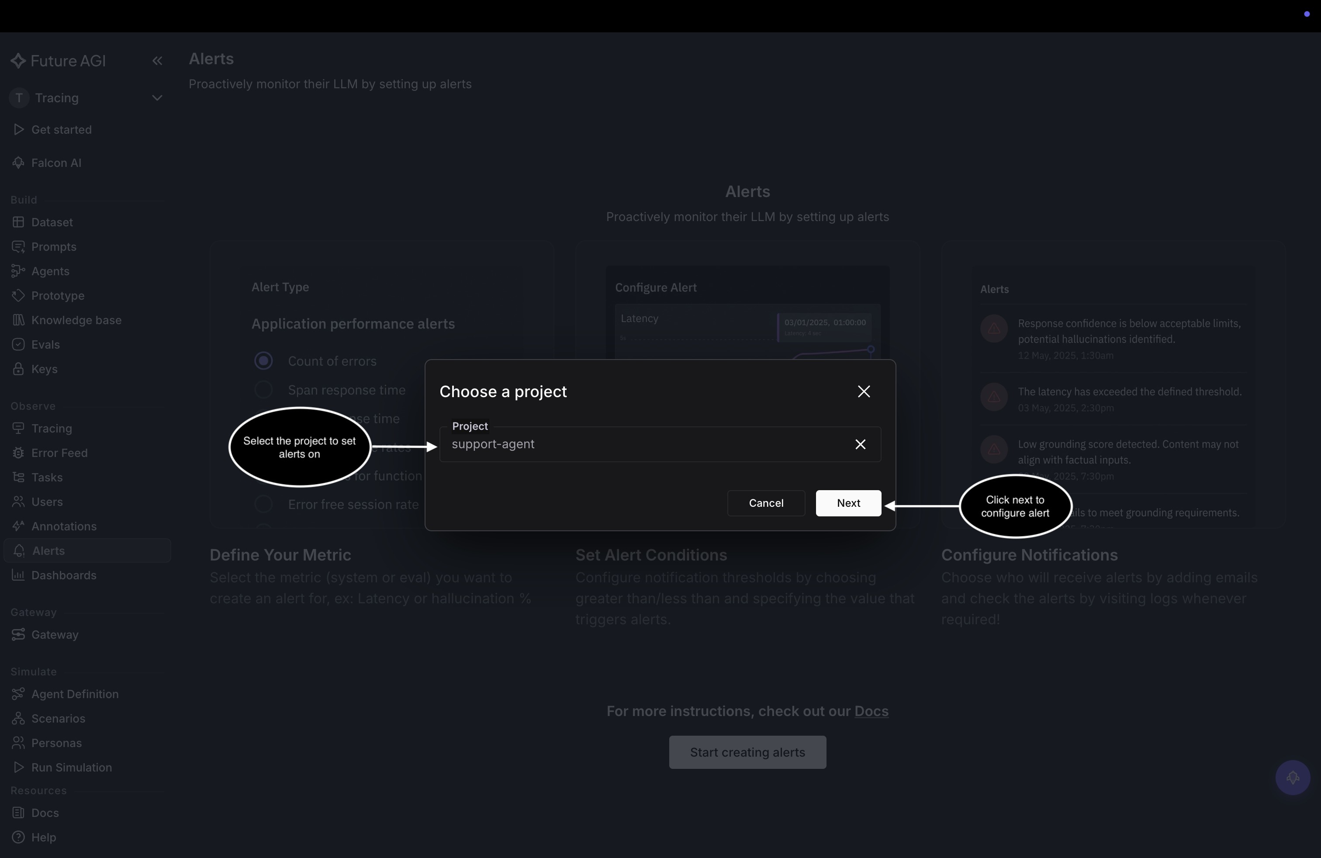Click latency exceeded threshold alert entry
This screenshot has height=858, width=1321.
coord(1113,398)
